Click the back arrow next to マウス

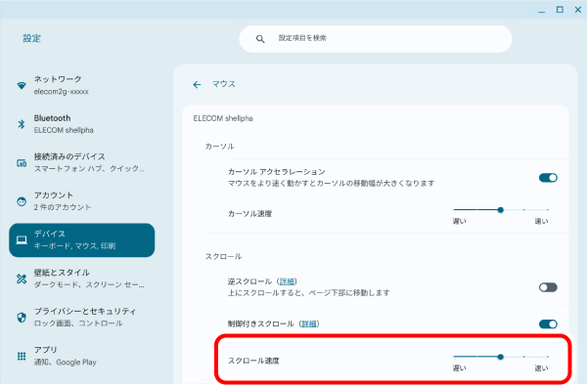tap(197, 85)
